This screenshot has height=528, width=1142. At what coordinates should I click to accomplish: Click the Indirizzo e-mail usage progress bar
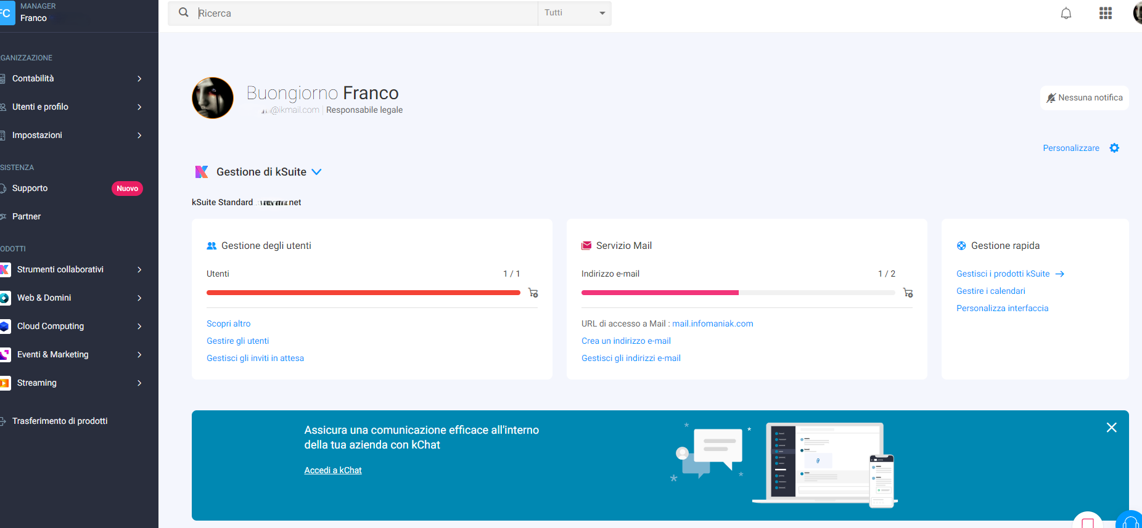click(x=738, y=293)
